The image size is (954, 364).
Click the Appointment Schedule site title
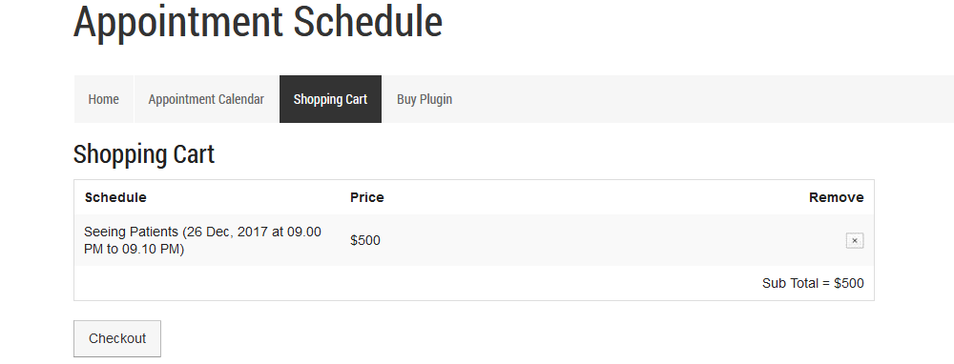(258, 22)
